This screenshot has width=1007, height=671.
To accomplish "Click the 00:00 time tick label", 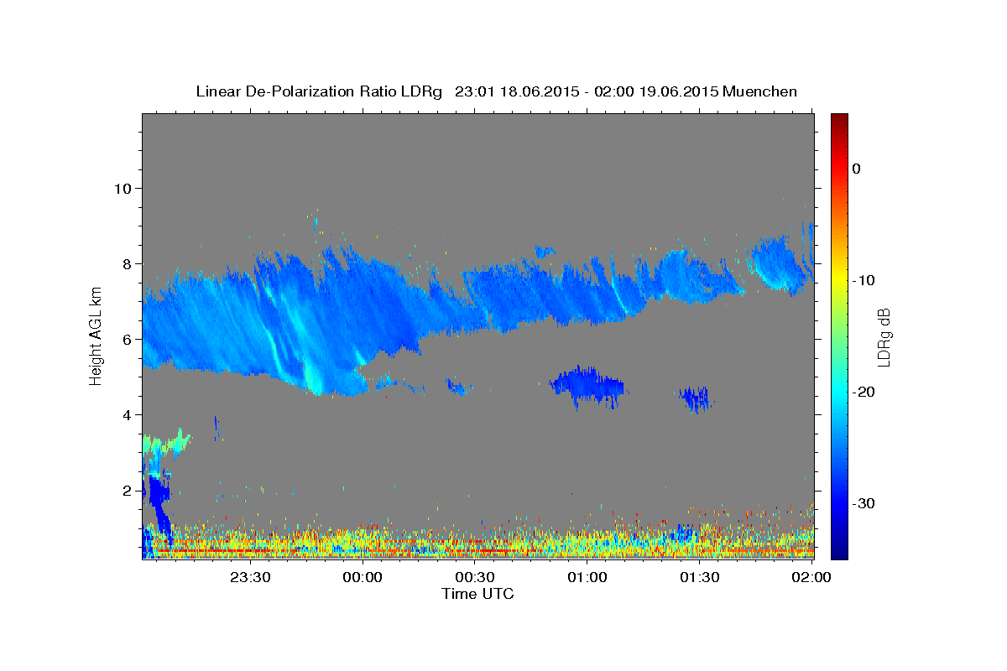I will point(363,578).
